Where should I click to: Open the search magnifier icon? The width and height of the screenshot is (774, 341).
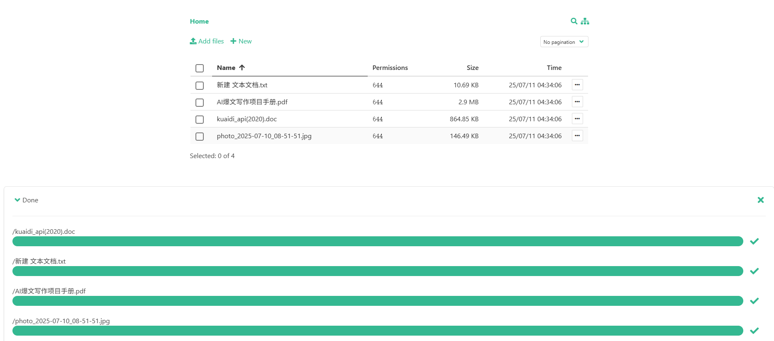pyautogui.click(x=574, y=21)
